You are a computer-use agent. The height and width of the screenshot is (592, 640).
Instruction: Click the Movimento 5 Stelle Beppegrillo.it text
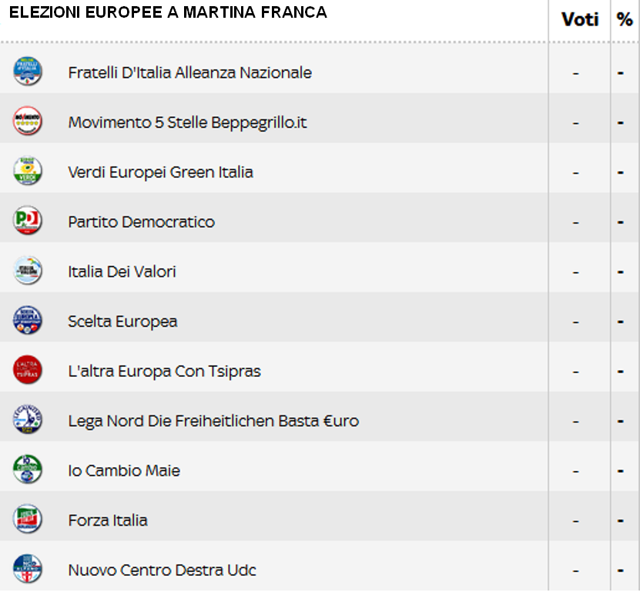click(187, 123)
